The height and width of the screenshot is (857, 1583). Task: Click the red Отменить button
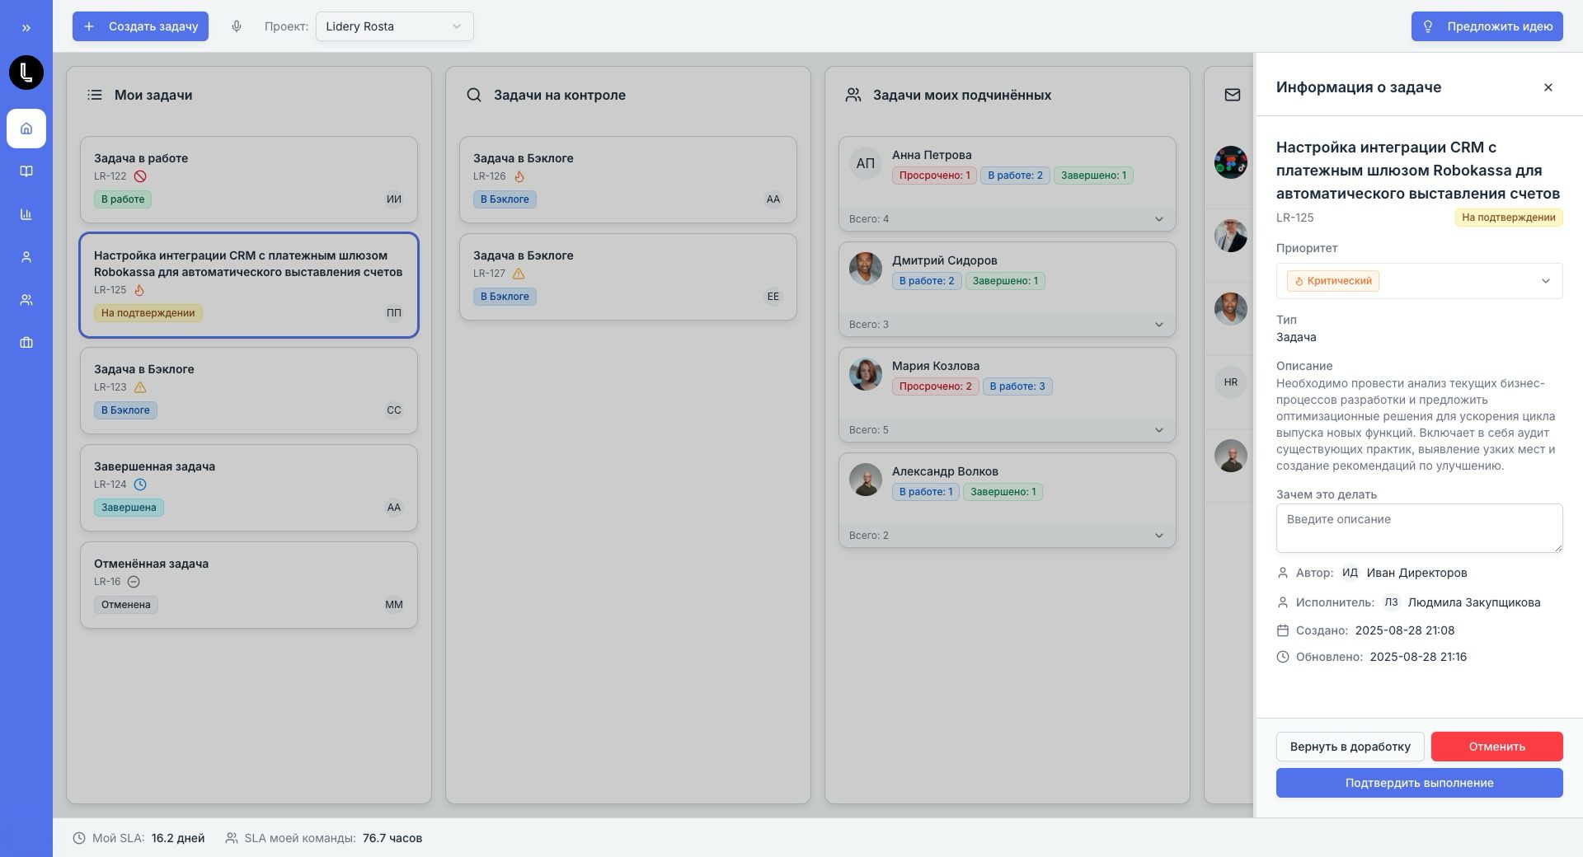pos(1496,747)
